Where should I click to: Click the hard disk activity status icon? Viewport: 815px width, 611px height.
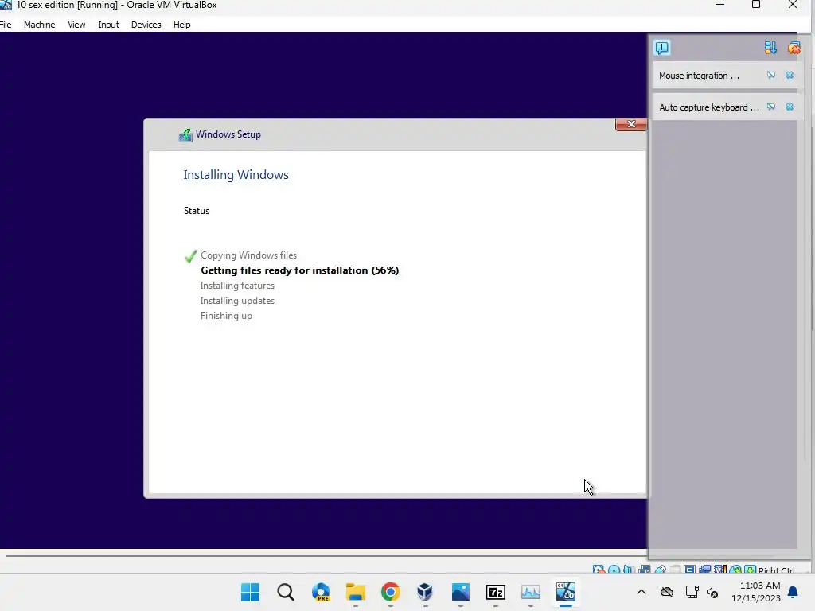[599, 570]
